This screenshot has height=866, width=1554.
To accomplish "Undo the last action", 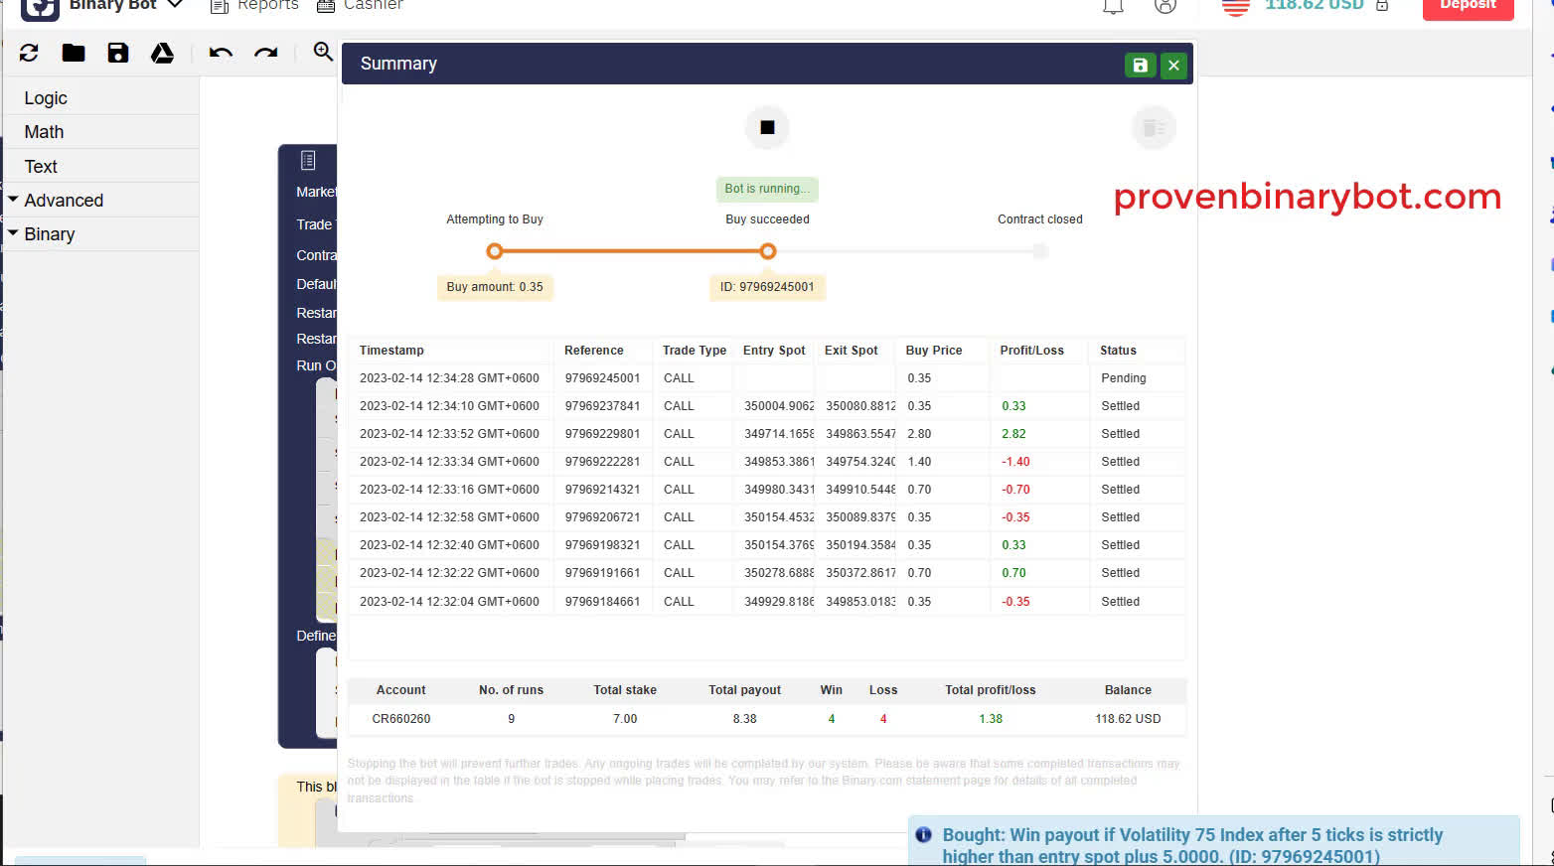I will 219,53.
